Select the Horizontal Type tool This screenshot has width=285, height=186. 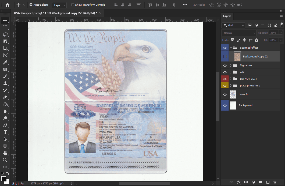pyautogui.click(x=5, y=132)
